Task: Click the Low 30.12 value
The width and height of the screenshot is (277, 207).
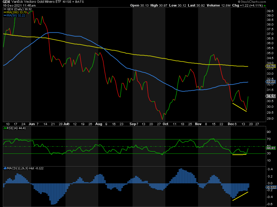Action: click(x=177, y=6)
